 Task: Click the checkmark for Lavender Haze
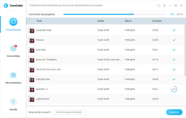click(x=174, y=30)
